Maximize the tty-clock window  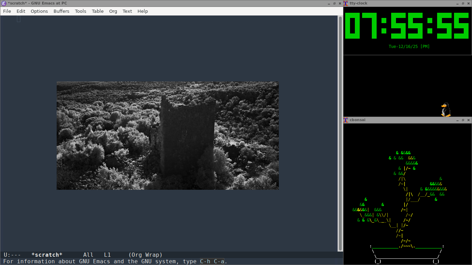point(463,3)
